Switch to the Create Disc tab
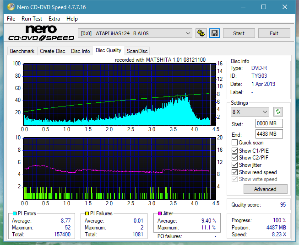The image size is (299, 245). click(53, 51)
